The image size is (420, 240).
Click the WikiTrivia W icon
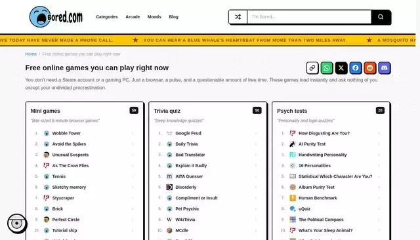coord(169,220)
